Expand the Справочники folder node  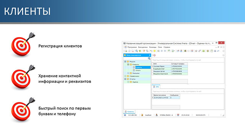[125, 76]
